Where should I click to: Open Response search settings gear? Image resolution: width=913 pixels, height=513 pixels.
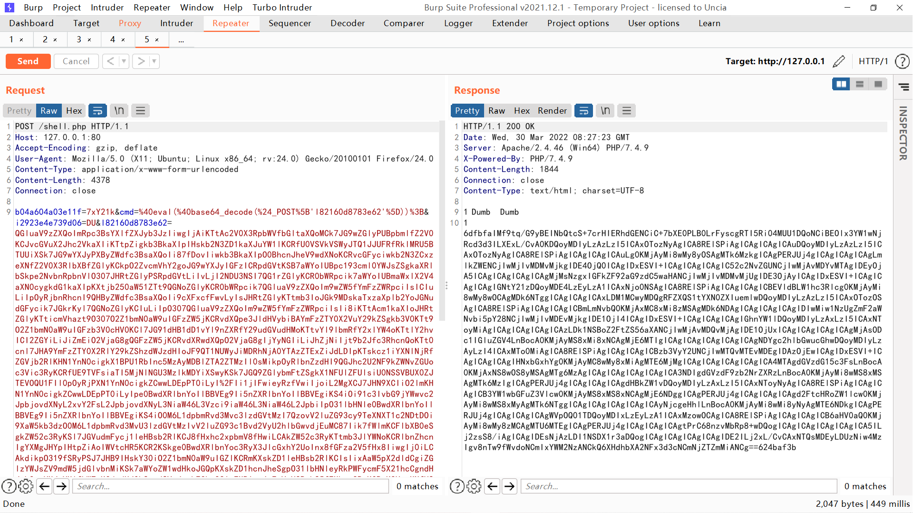click(x=474, y=486)
